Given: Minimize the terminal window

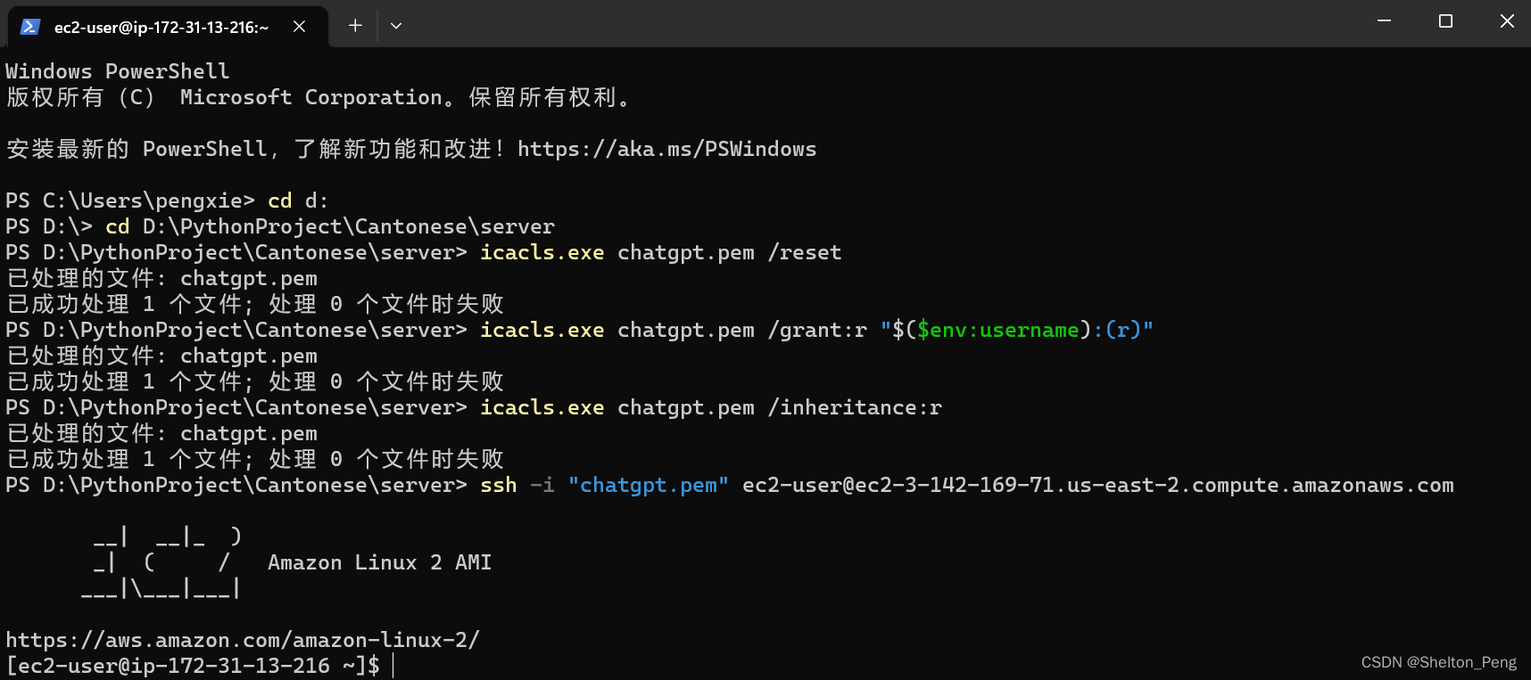Looking at the screenshot, I should pyautogui.click(x=1385, y=20).
